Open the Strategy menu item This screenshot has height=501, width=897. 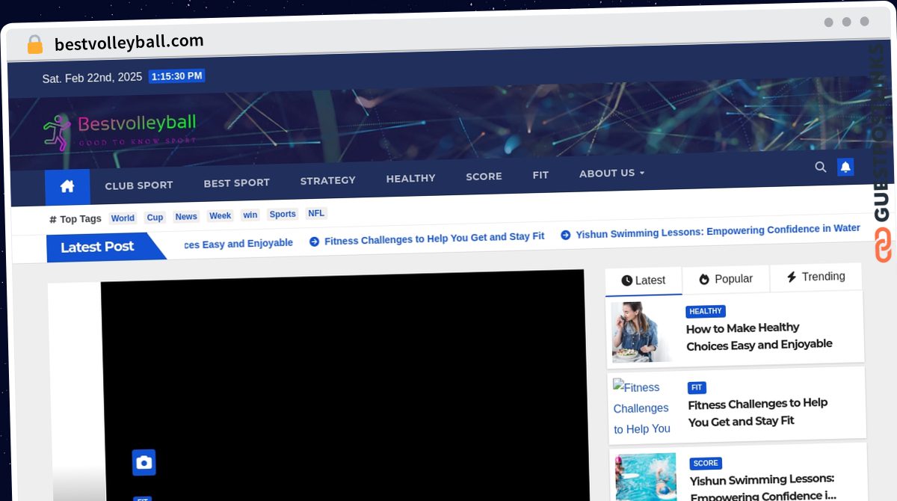click(327, 180)
